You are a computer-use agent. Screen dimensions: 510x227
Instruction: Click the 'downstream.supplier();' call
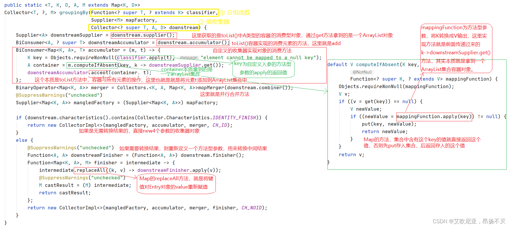coord(143,35)
